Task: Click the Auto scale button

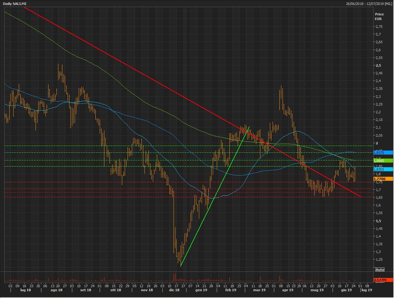Action: (x=380, y=270)
